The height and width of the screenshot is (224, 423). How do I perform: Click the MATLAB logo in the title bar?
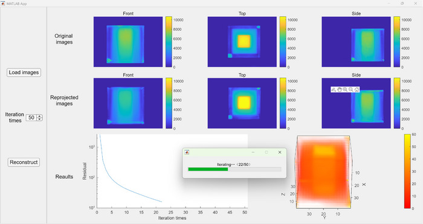tap(3, 4)
